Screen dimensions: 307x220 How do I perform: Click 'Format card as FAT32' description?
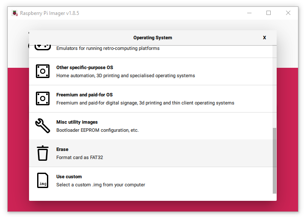[x=80, y=157]
